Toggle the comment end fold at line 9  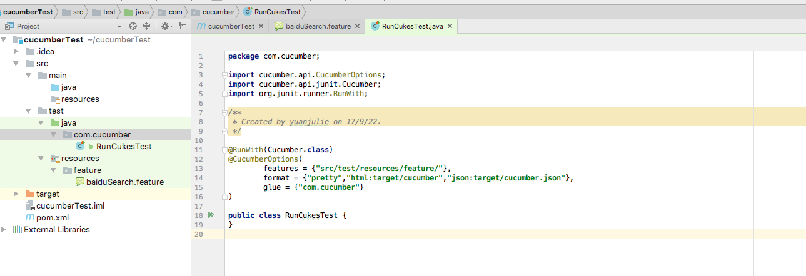point(224,131)
